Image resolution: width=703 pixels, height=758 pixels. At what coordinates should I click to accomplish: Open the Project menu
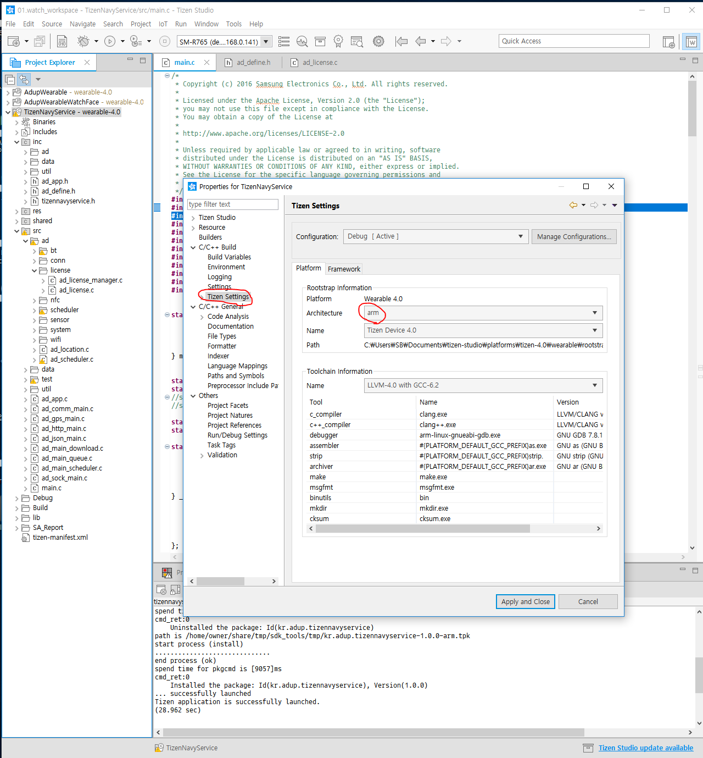[x=141, y=24]
